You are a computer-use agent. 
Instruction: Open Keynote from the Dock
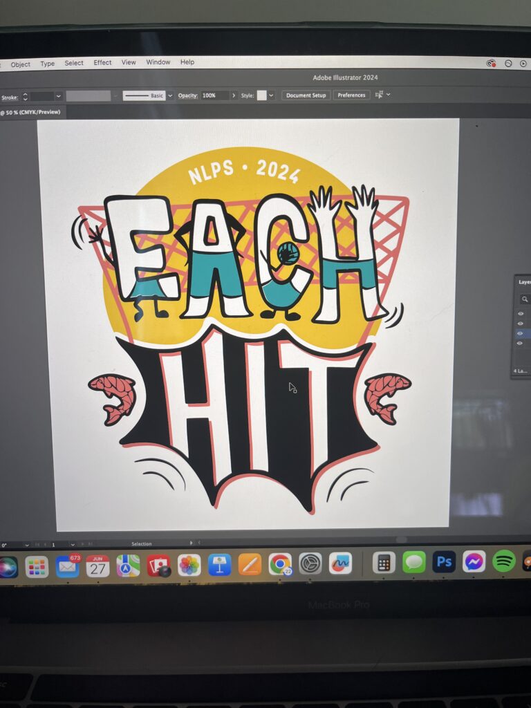[x=219, y=564]
